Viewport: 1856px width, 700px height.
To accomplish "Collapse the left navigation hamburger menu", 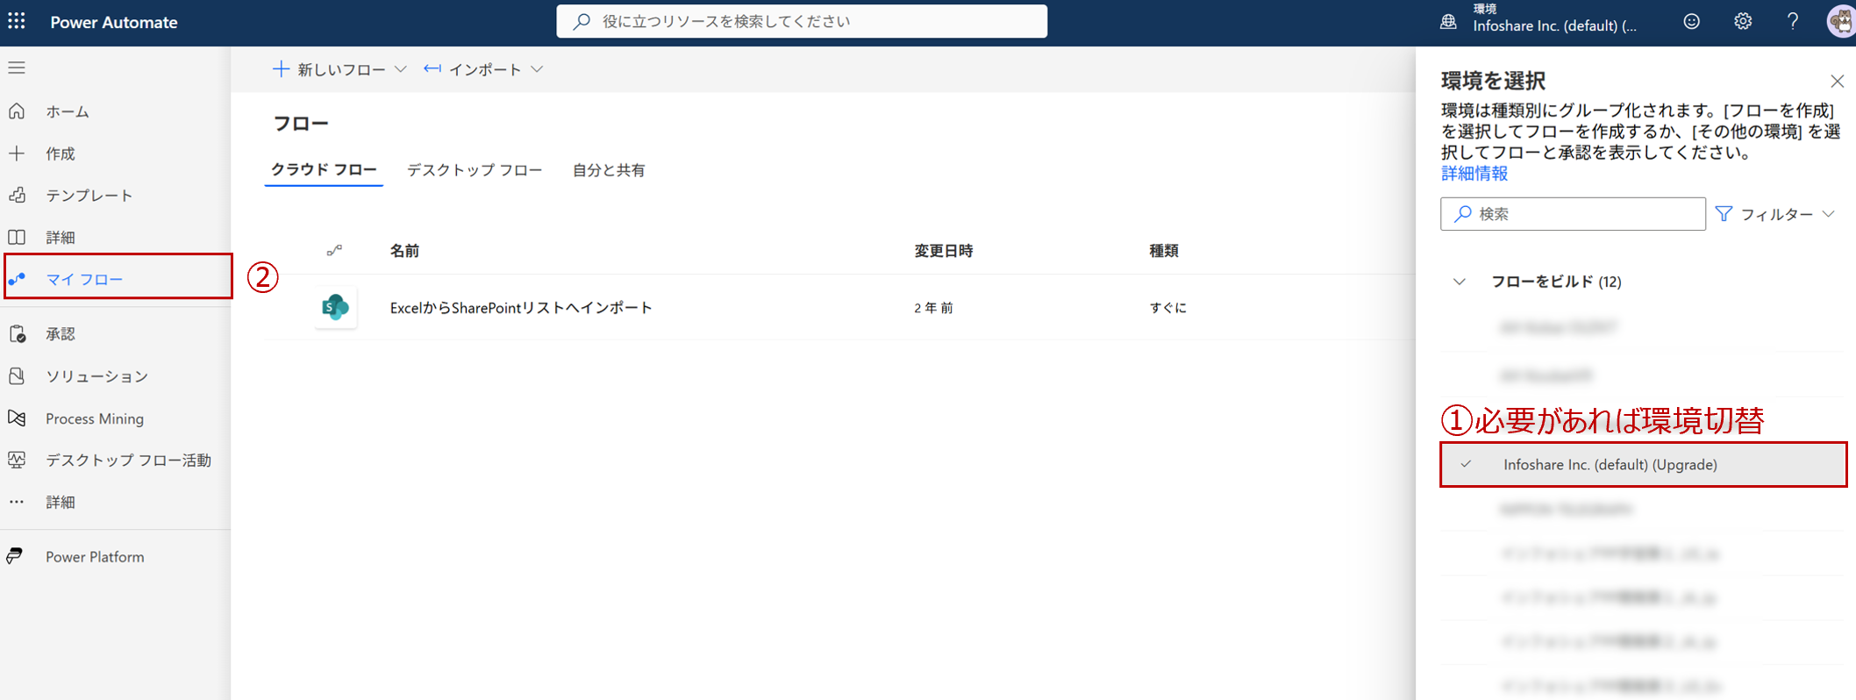I will 17,68.
